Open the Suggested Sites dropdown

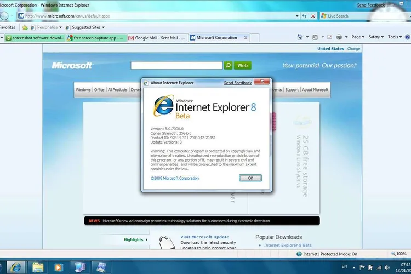85,27
